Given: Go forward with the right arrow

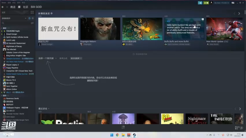Looking at the screenshot, I should [7, 7].
